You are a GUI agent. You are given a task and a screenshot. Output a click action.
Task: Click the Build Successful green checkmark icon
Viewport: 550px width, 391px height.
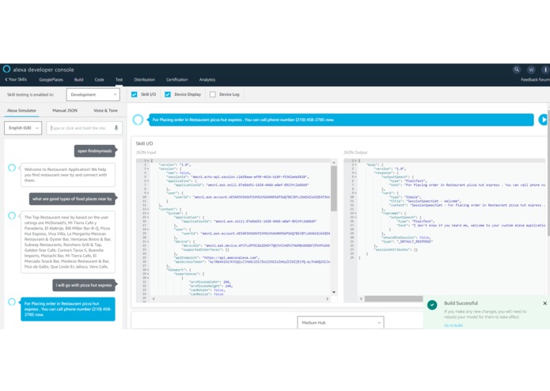(x=432, y=305)
